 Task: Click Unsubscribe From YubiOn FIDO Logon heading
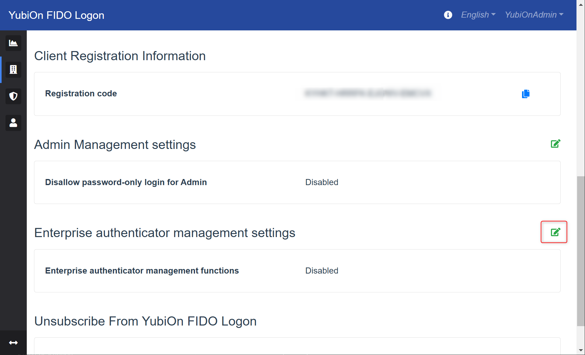(145, 322)
